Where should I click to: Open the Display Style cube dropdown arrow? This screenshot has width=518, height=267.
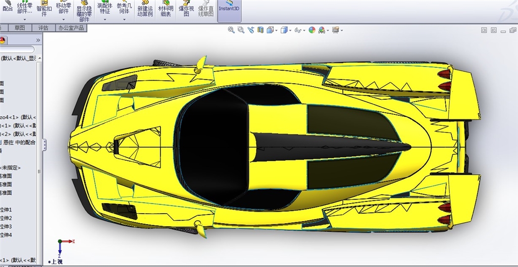tap(290, 31)
